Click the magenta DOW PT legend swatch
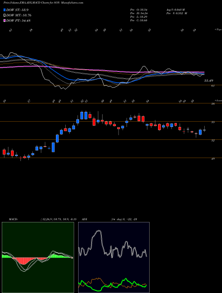The width and height of the screenshot is (222, 293). [4, 20]
